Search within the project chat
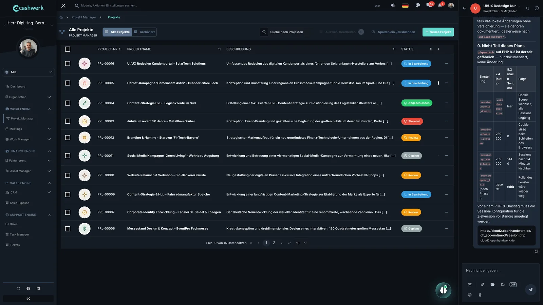The image size is (543, 305). [x=527, y=8]
